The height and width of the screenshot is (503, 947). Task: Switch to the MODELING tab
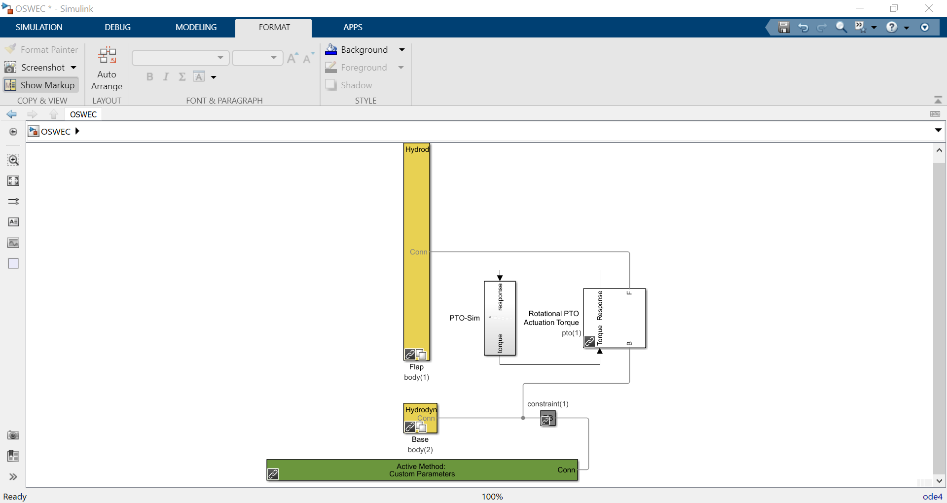(x=196, y=27)
